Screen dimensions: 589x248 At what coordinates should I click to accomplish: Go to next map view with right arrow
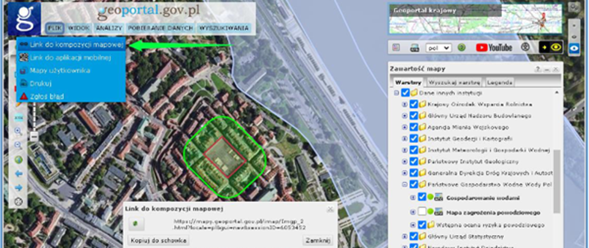pos(18,187)
